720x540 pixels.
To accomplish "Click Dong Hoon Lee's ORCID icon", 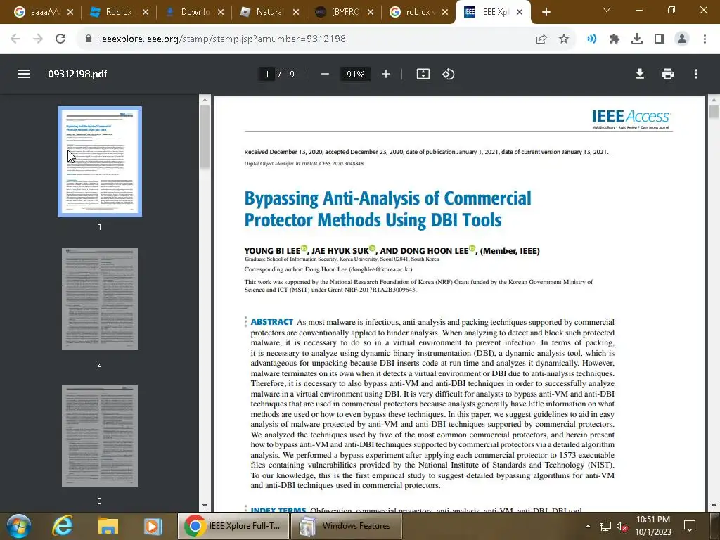I will coord(472,248).
